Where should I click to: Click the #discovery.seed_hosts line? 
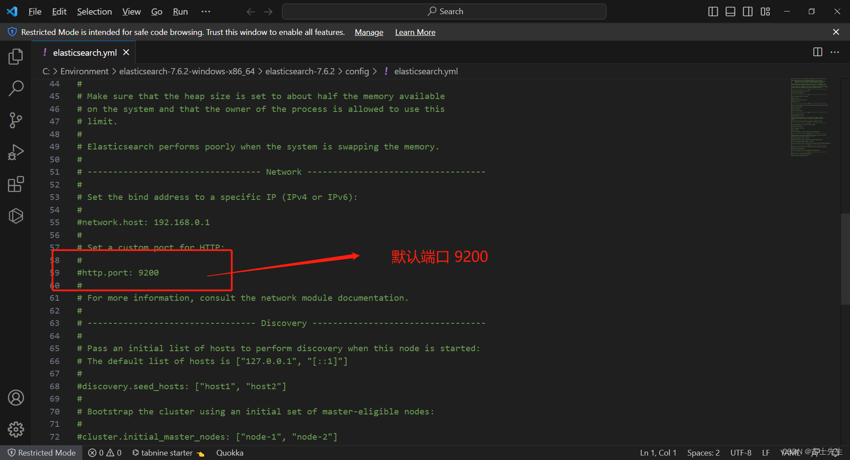[x=182, y=386]
